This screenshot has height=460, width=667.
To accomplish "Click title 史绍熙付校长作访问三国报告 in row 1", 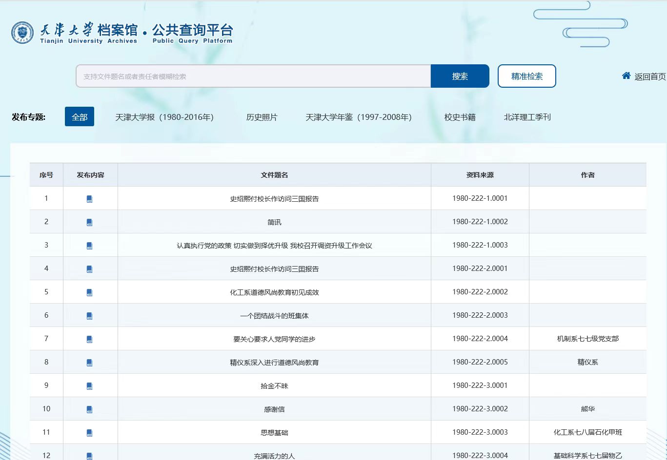I will tap(274, 199).
